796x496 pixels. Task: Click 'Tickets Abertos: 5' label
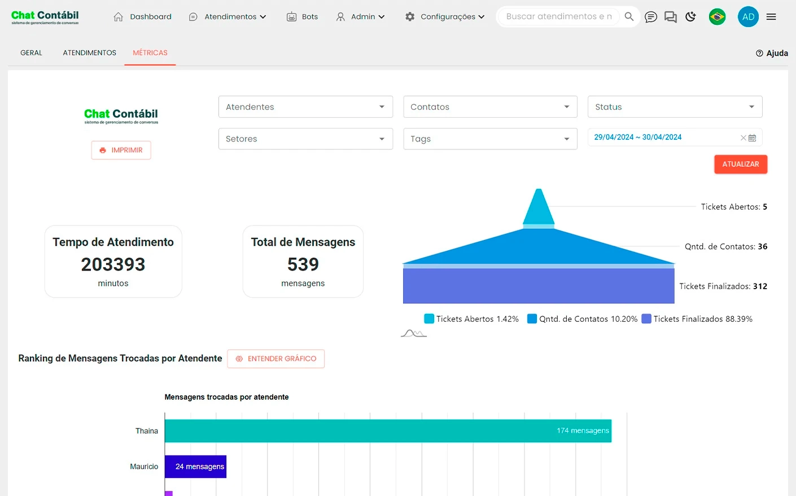(x=734, y=207)
